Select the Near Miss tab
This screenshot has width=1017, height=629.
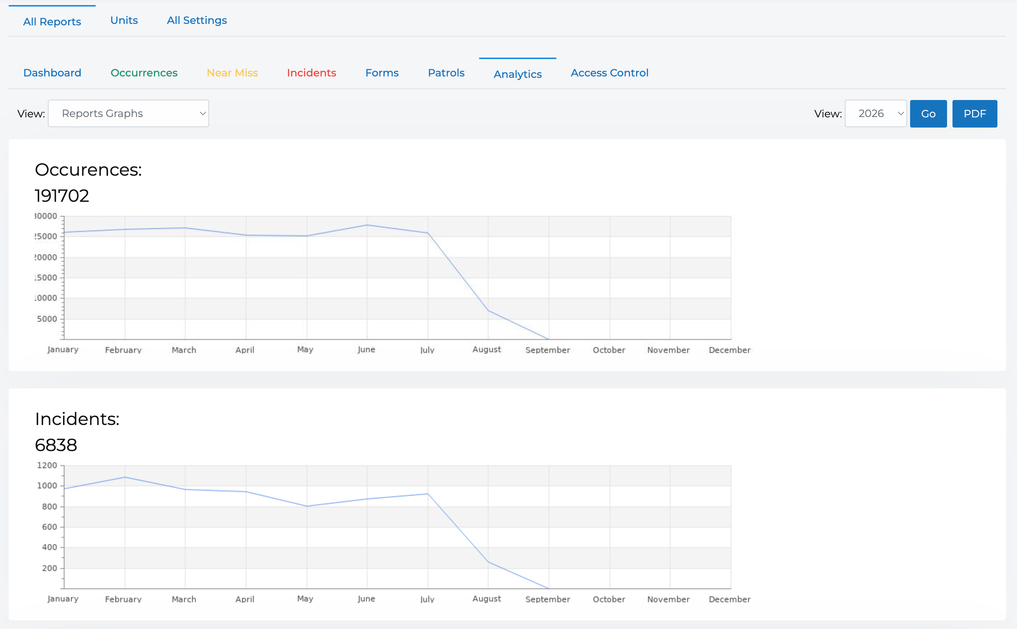pos(232,73)
